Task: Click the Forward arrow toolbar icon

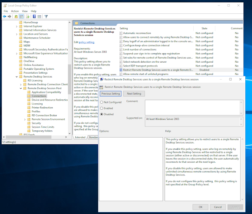Action: (9, 17)
